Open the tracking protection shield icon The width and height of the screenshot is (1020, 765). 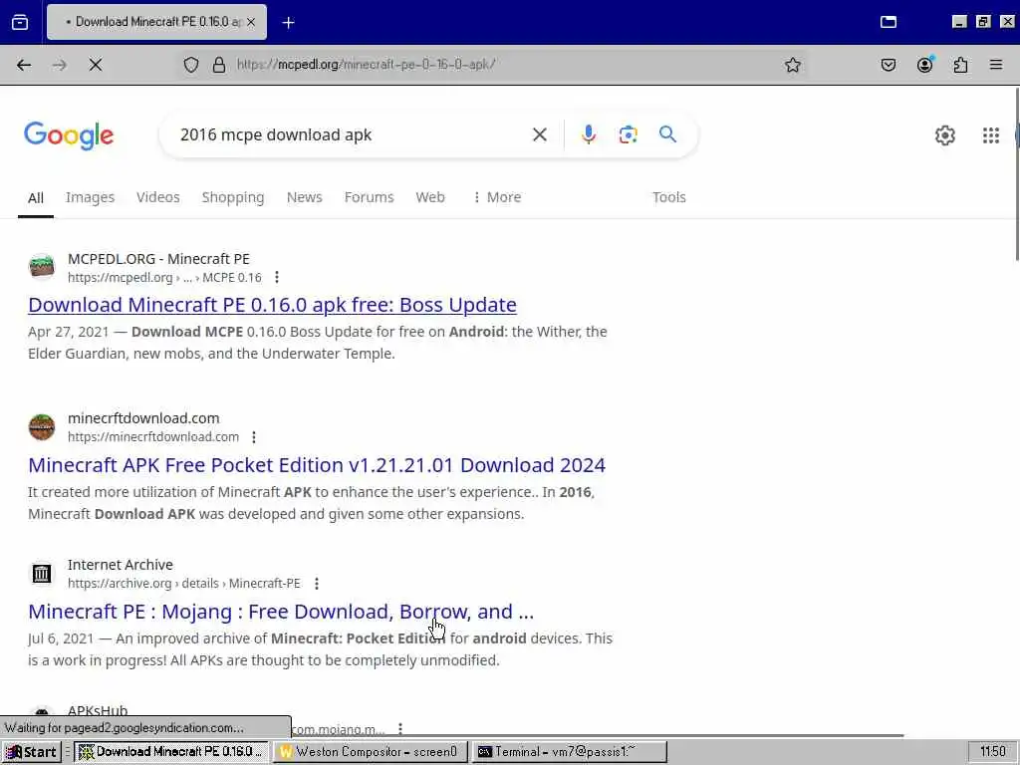tap(191, 65)
